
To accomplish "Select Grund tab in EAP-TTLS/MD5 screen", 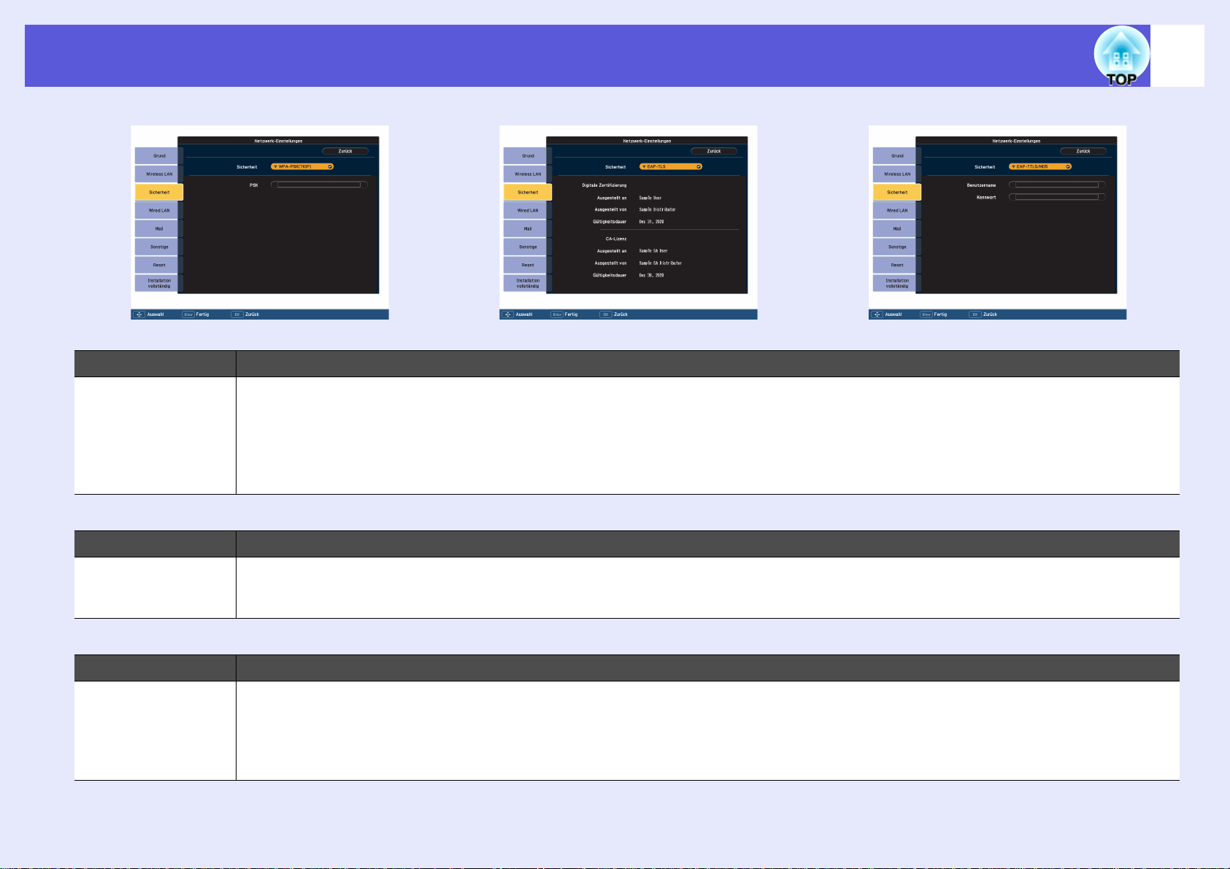I will pyautogui.click(x=897, y=155).
